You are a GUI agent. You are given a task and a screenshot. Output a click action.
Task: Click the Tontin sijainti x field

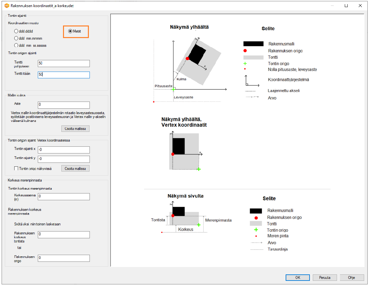(64, 150)
